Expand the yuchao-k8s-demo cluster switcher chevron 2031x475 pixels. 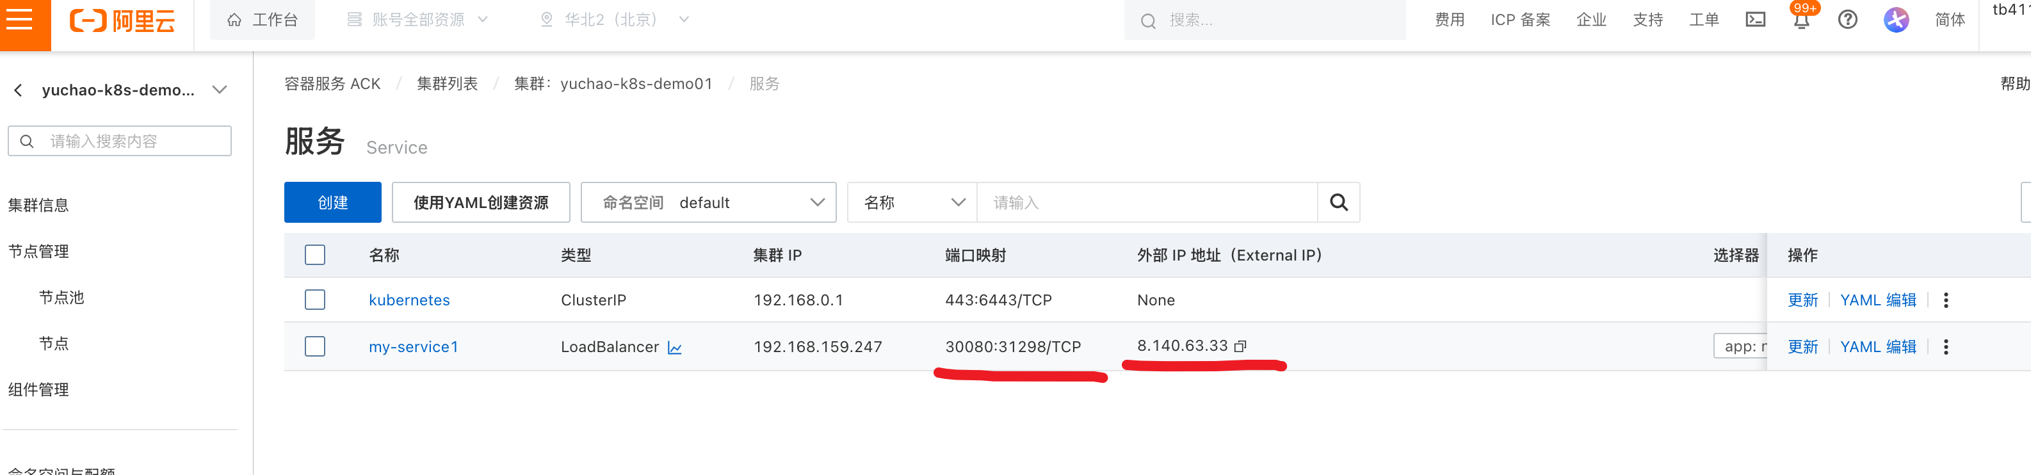220,90
